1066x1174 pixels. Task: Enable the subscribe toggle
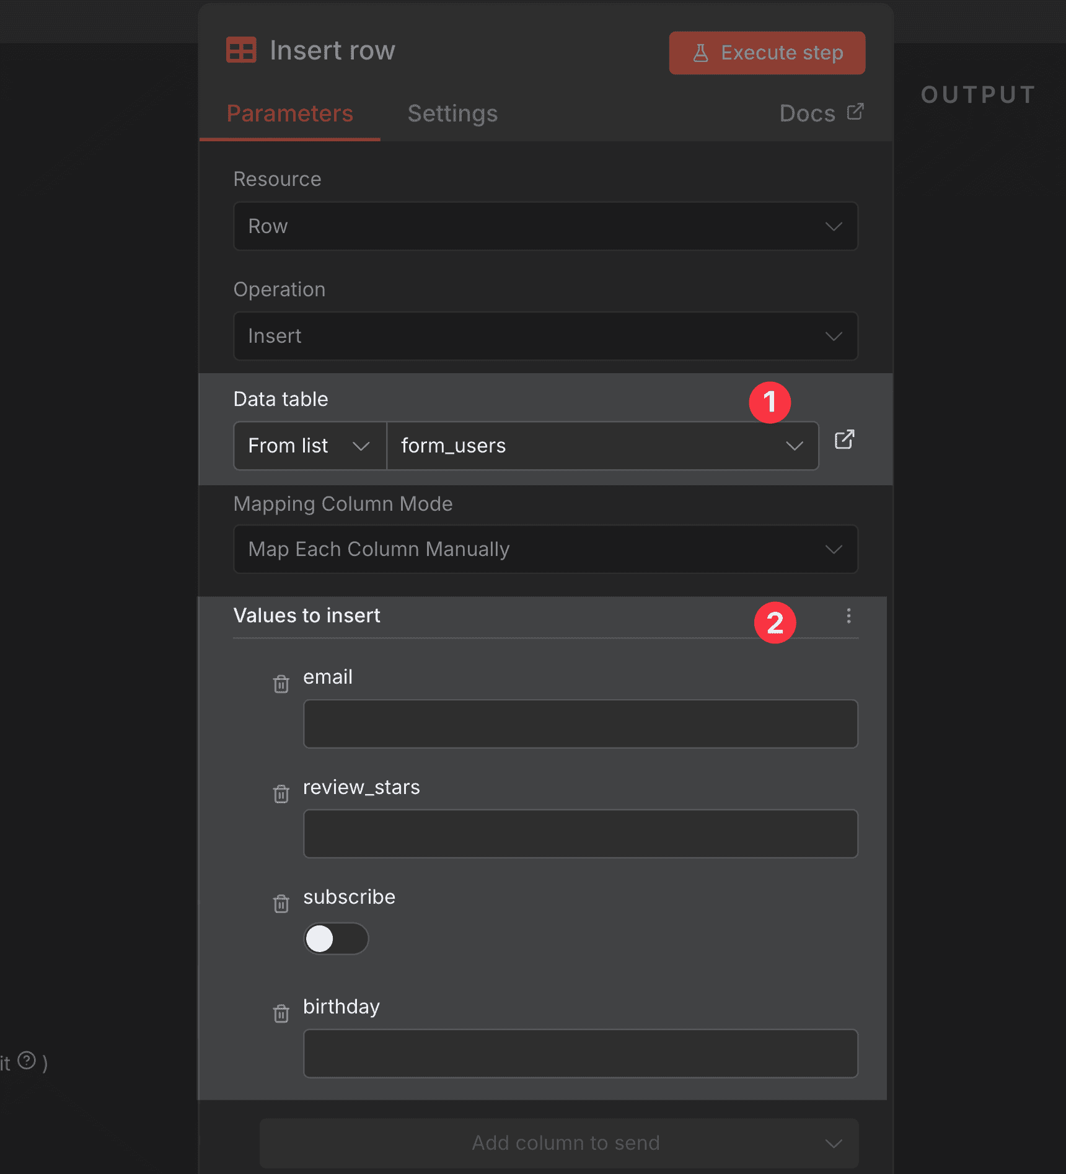(337, 938)
